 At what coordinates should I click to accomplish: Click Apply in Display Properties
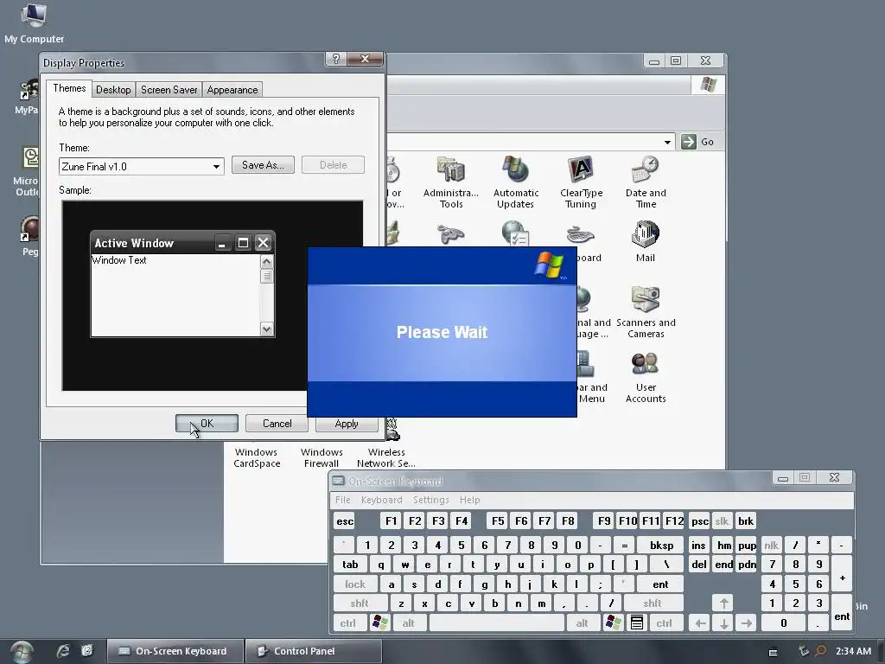tap(347, 424)
